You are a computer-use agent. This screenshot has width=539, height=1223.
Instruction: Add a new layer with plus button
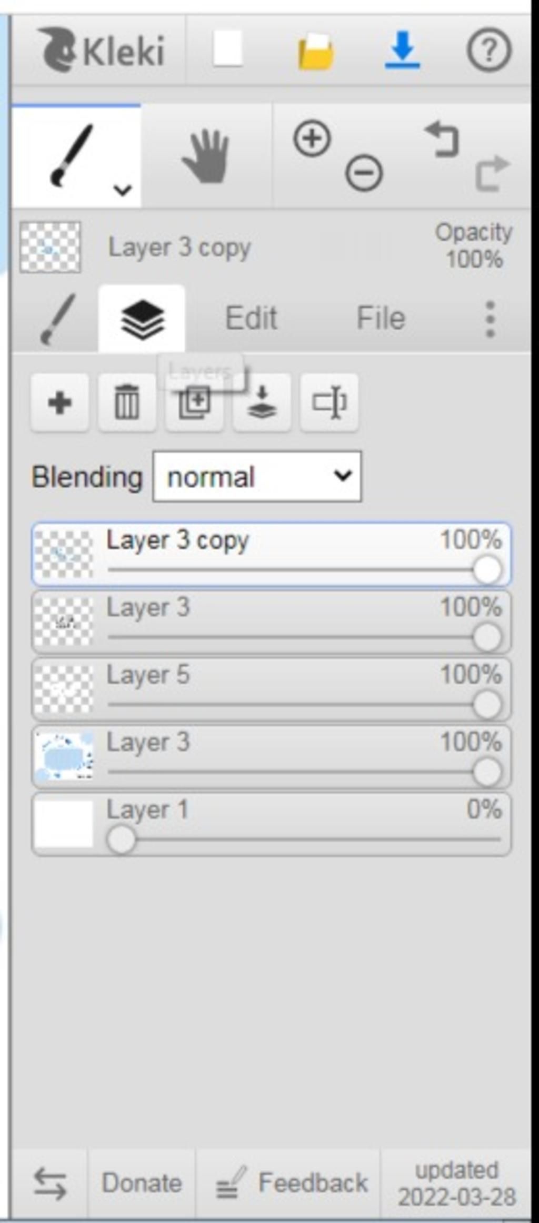tap(59, 403)
